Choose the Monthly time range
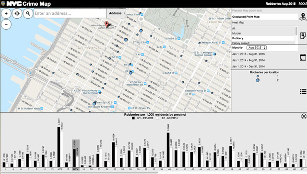This screenshot has width=307, height=174. point(237,48)
